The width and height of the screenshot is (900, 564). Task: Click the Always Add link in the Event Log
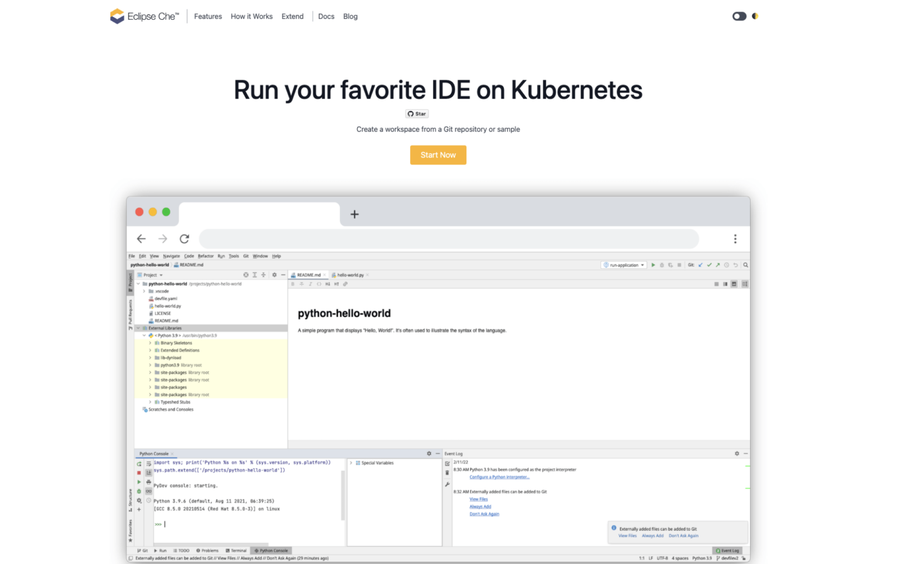[x=480, y=507]
